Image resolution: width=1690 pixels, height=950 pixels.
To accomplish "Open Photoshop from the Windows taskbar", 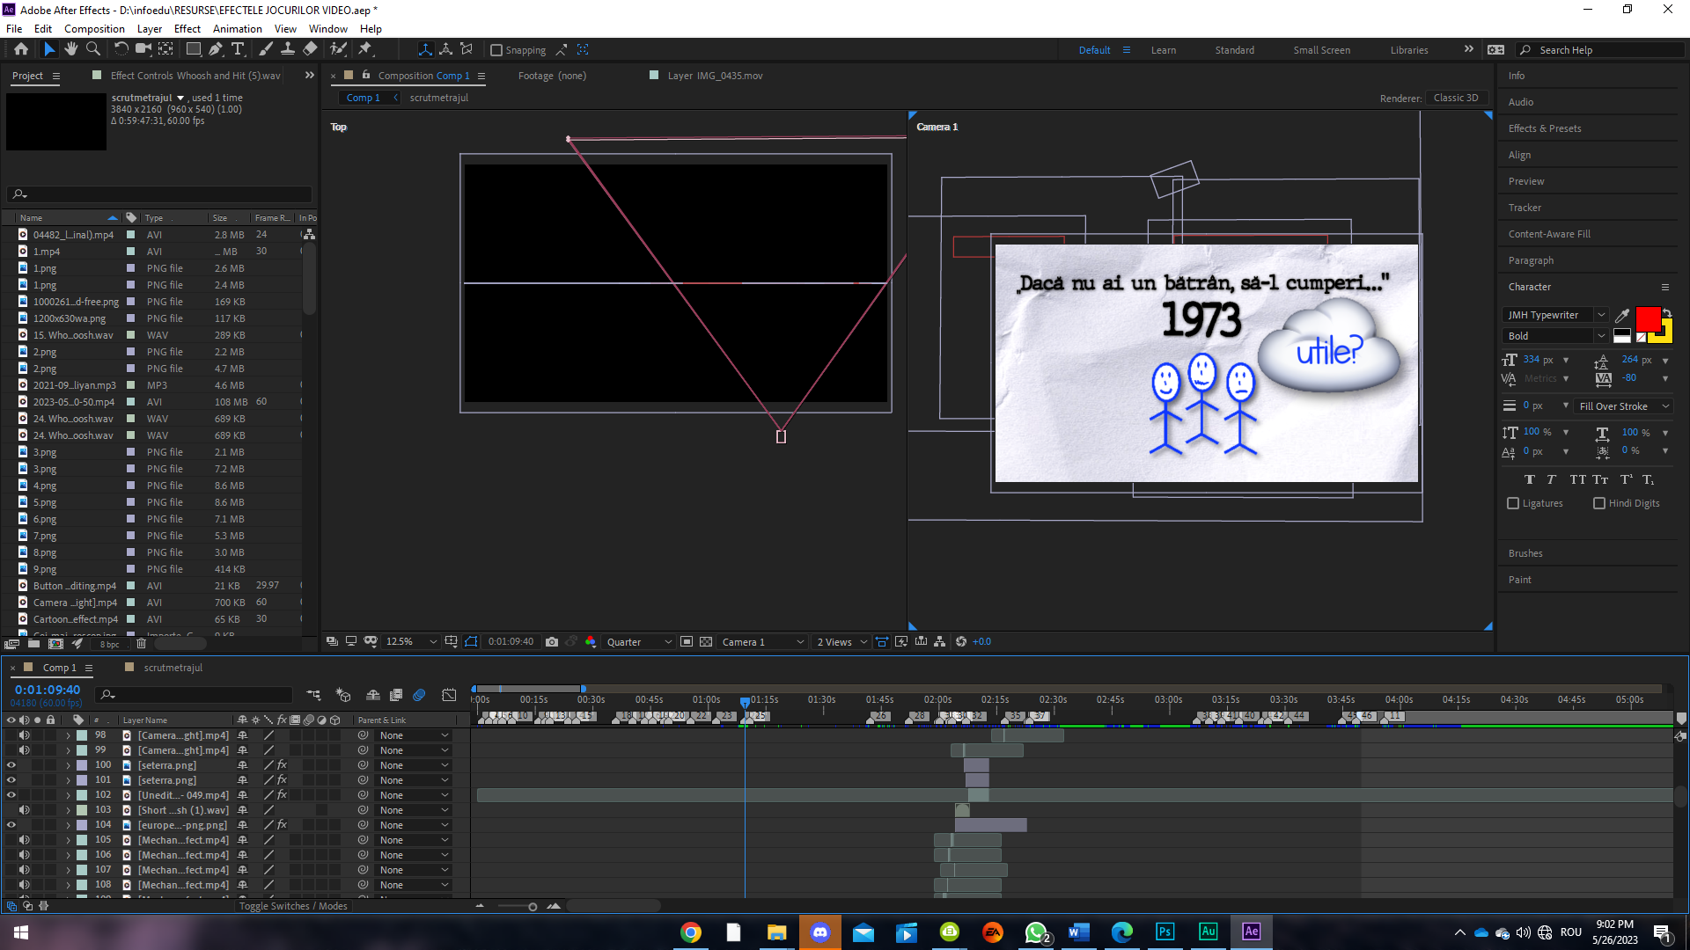I will [1165, 932].
